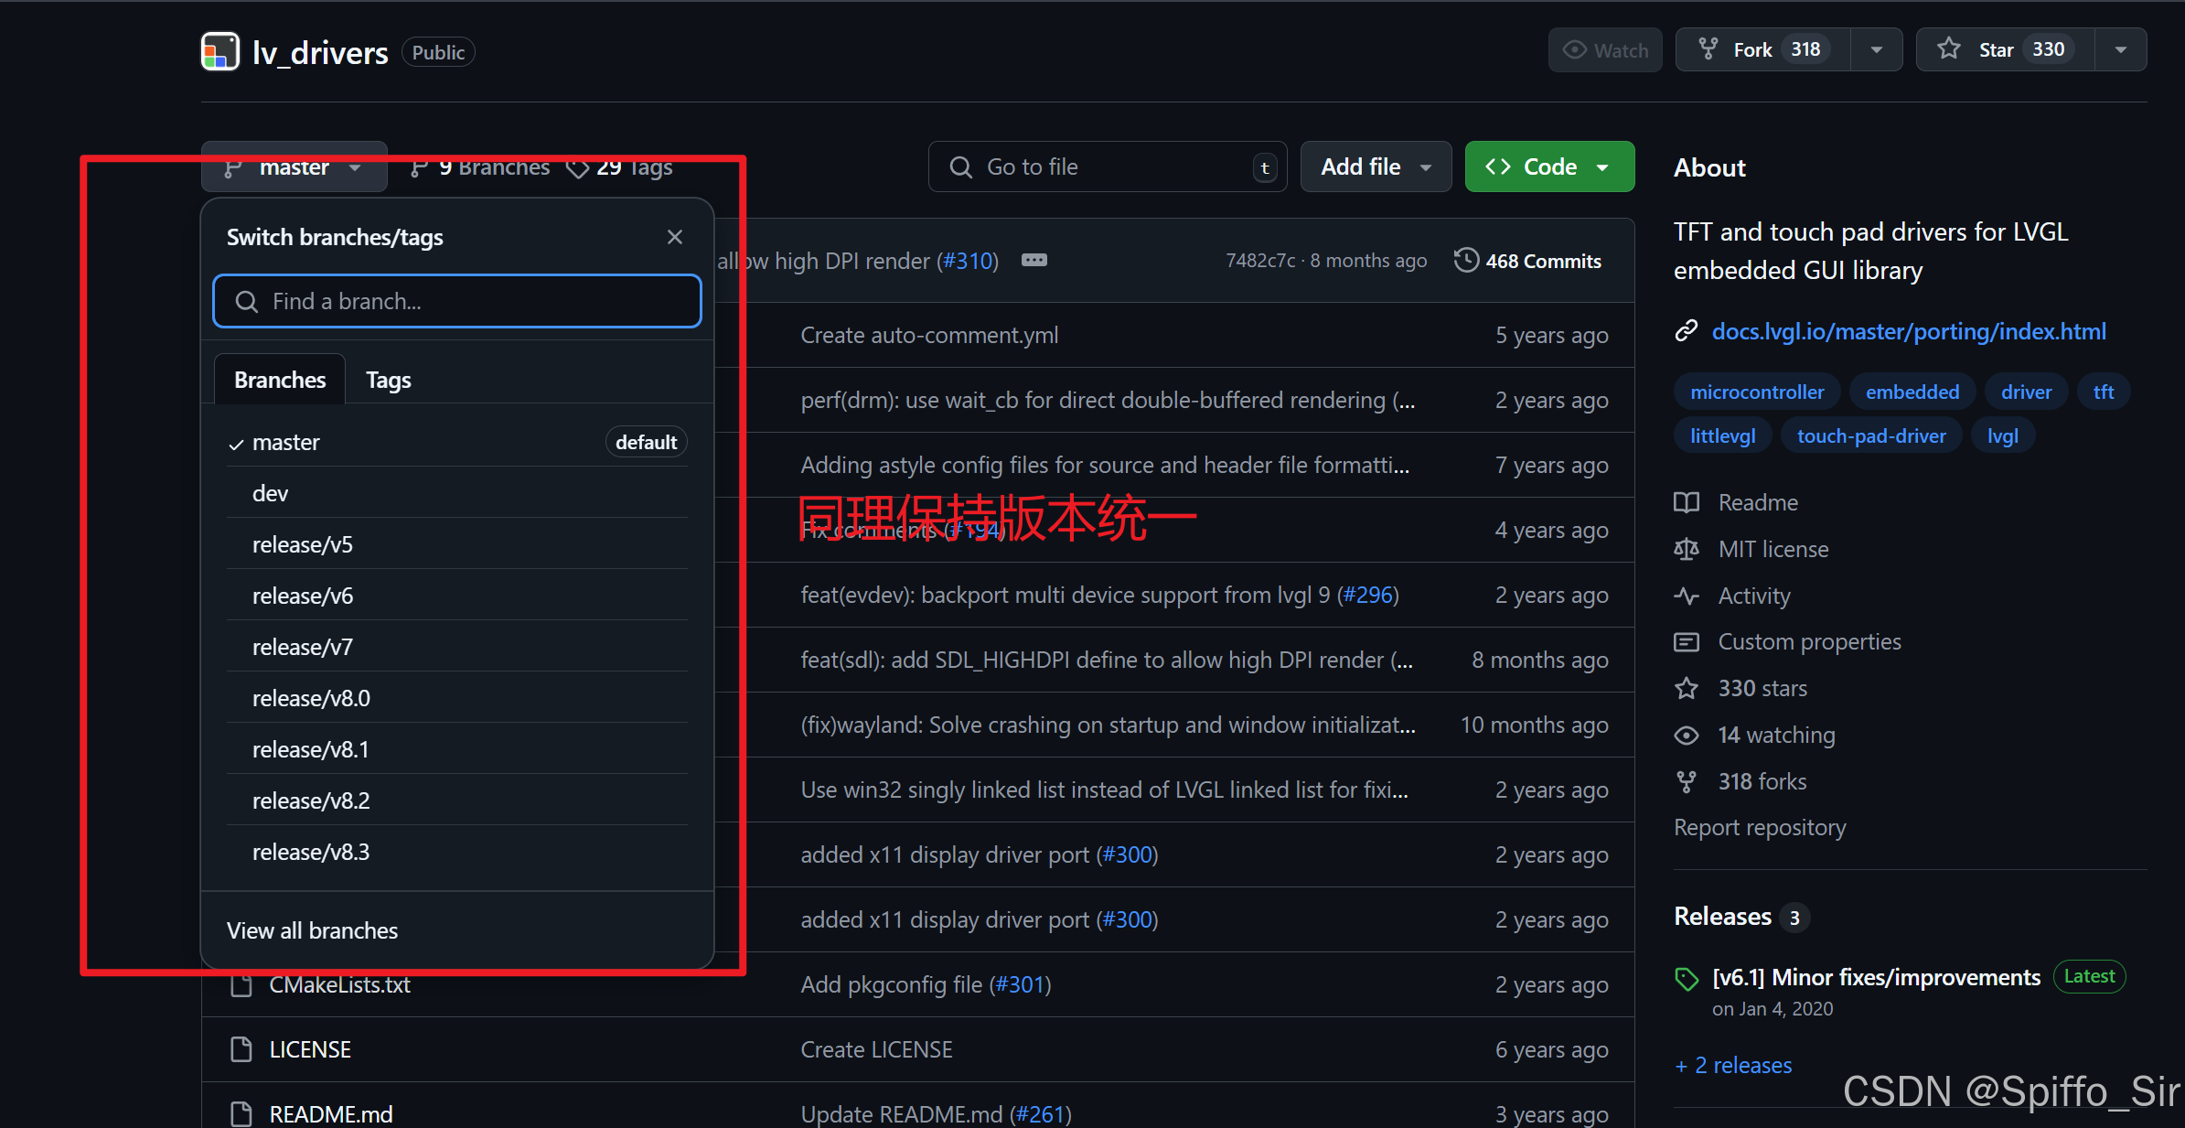Open the README.md file
Viewport: 2185px width, 1128px height.
(331, 1114)
